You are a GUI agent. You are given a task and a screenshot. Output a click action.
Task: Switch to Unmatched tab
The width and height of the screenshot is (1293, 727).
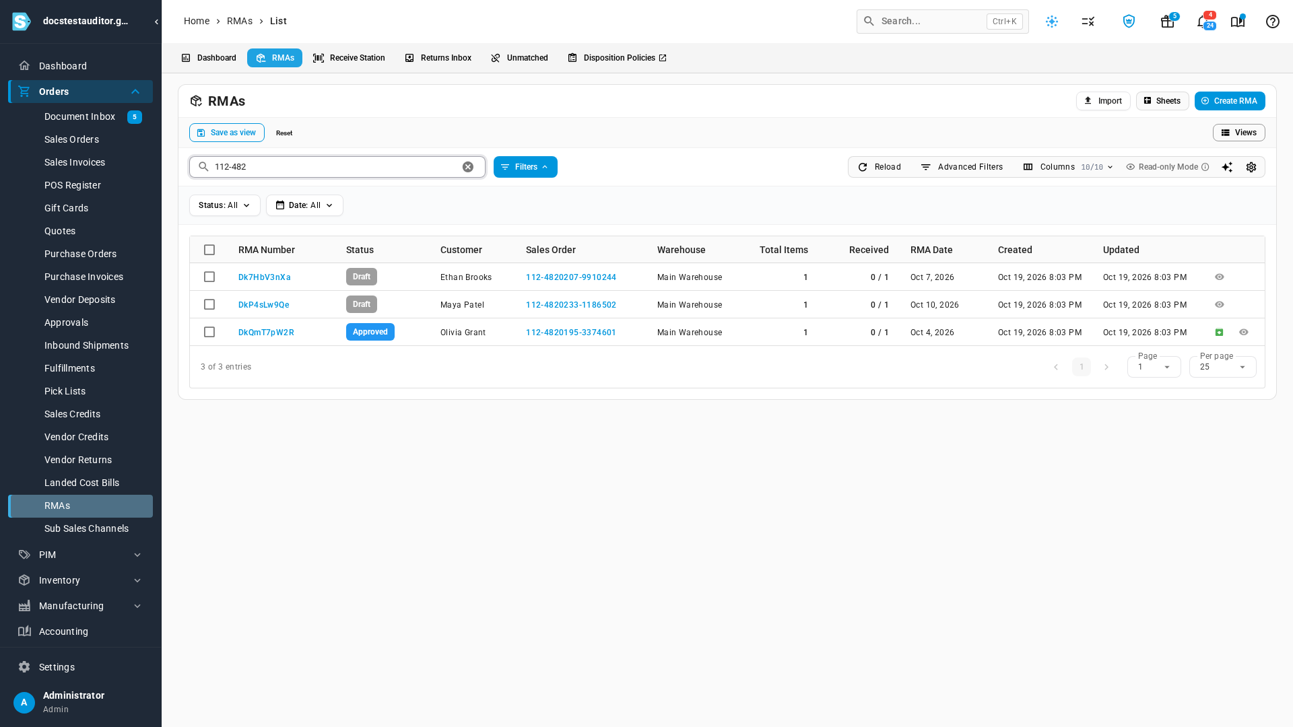point(519,58)
